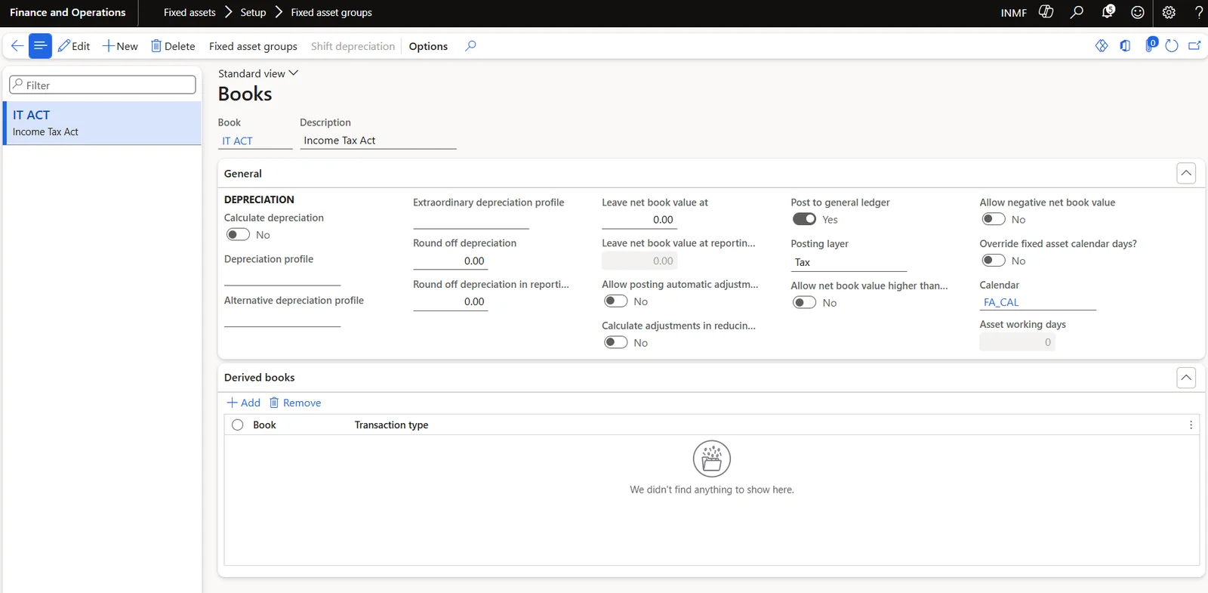This screenshot has height=593, width=1208.
Task: Collapse the General section
Action: tap(1186, 173)
